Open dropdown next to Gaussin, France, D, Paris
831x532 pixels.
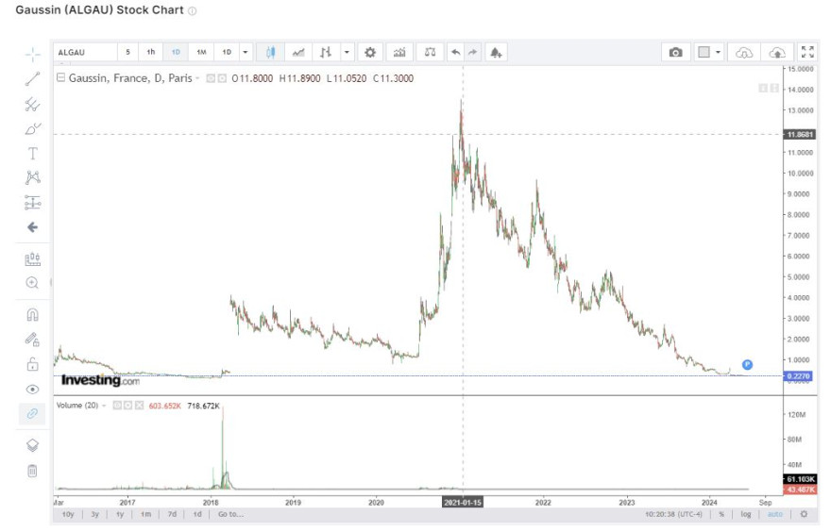(197, 78)
